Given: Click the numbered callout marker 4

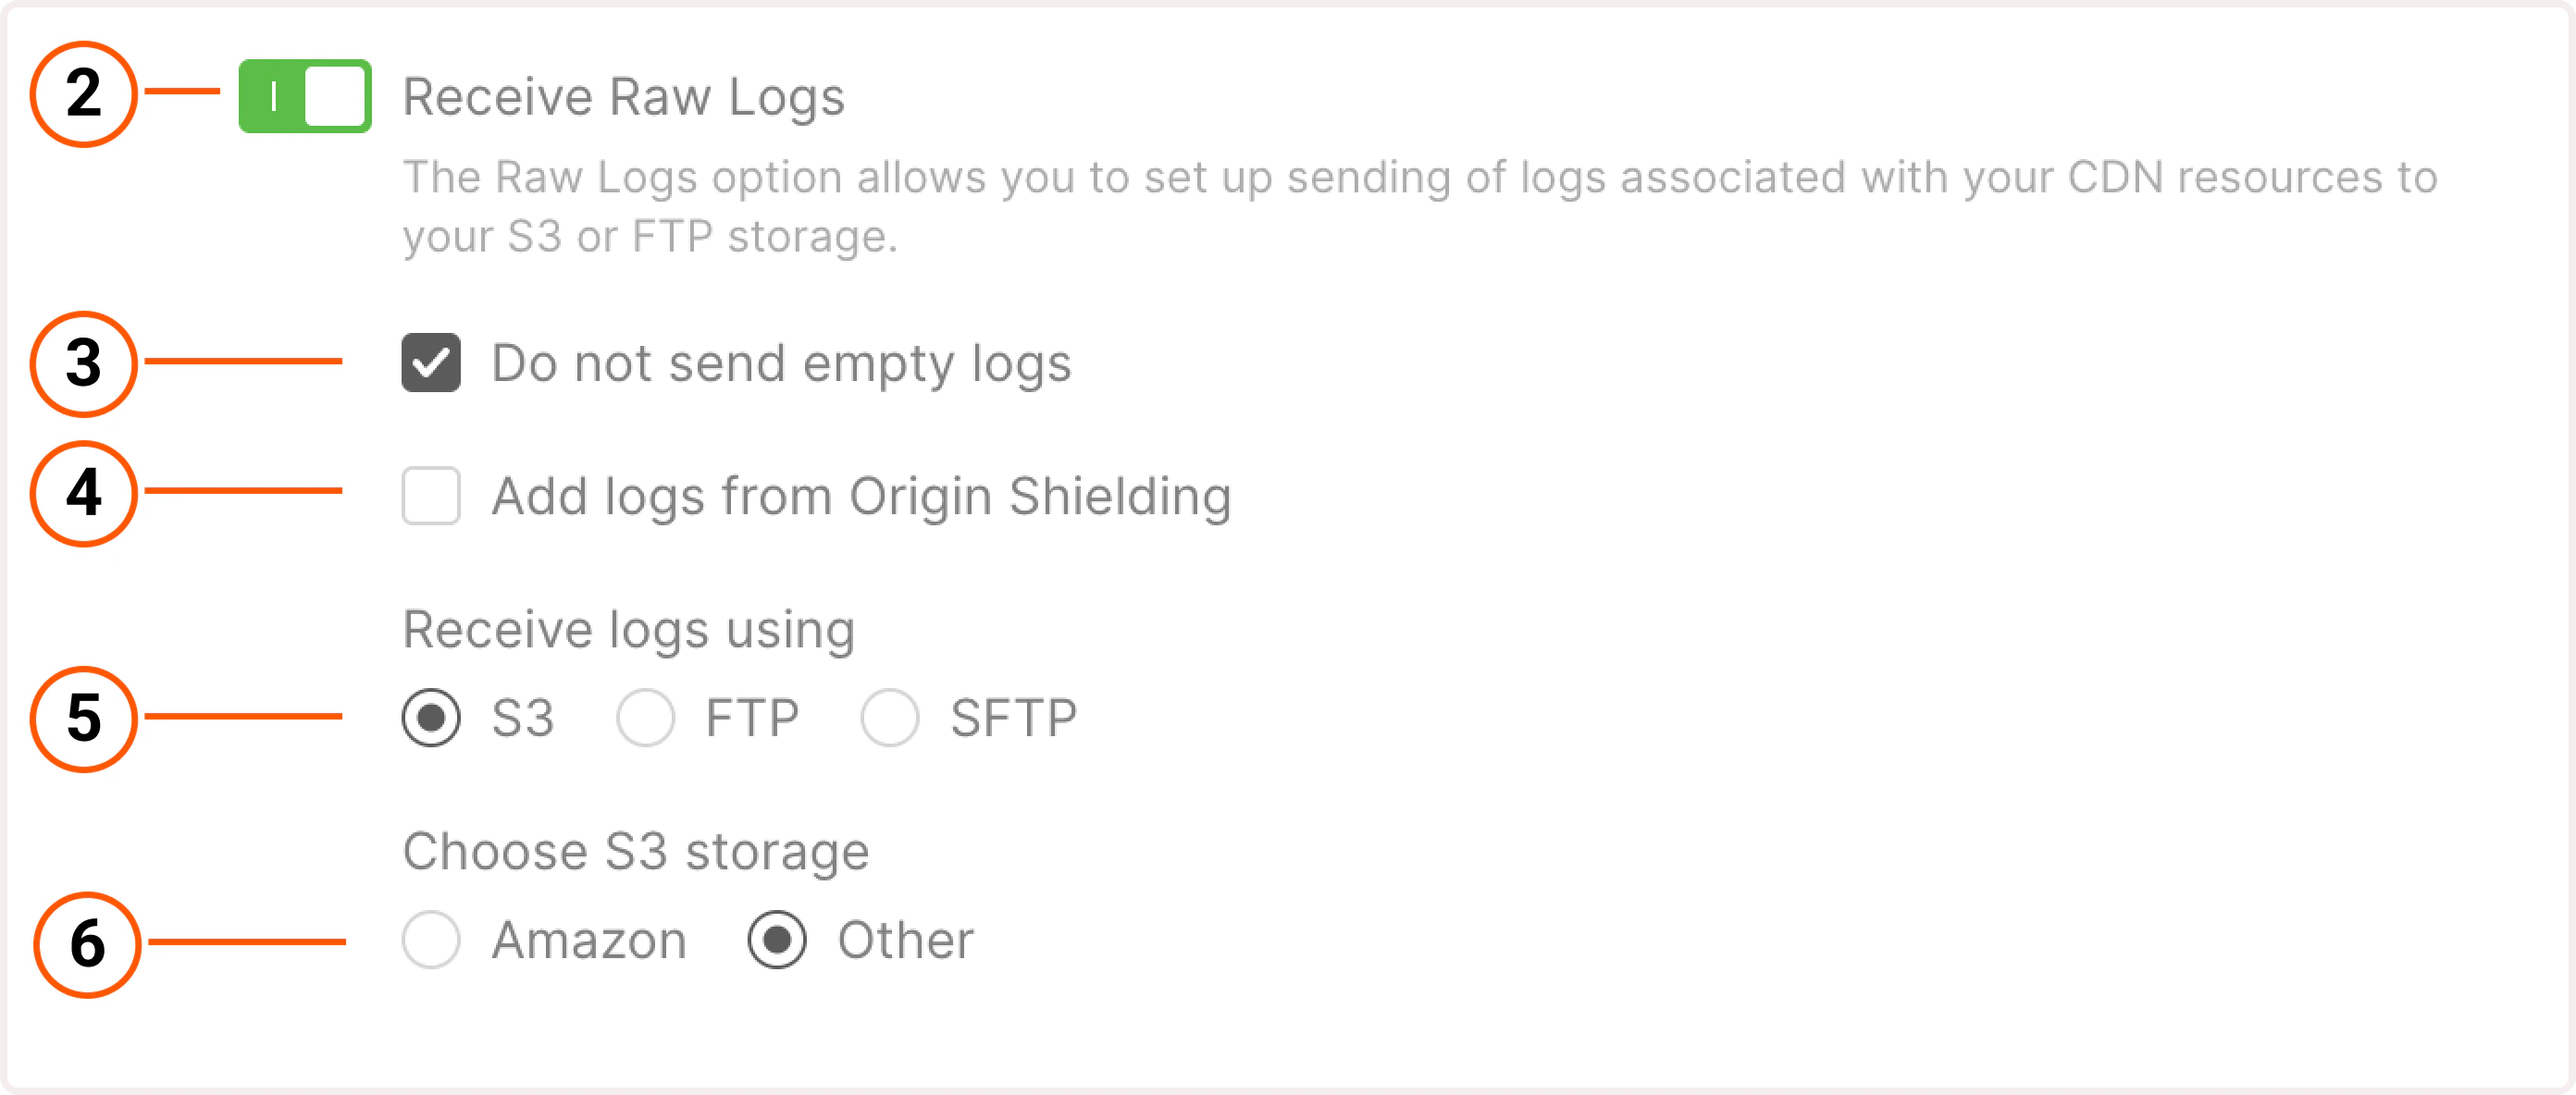Looking at the screenshot, I should (85, 494).
